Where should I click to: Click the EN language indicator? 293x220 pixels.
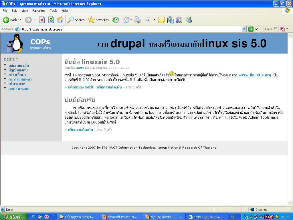232,217
